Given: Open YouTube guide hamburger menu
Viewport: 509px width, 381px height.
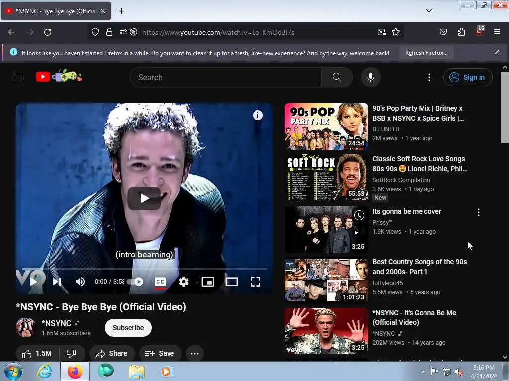Looking at the screenshot, I should point(18,77).
